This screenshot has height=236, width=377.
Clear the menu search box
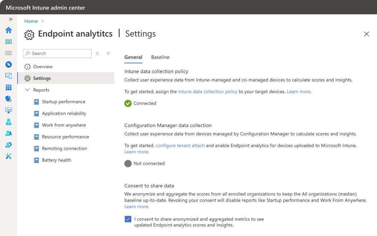pyautogui.click(x=97, y=53)
